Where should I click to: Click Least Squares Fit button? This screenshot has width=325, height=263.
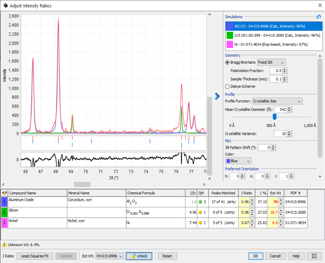point(35,256)
